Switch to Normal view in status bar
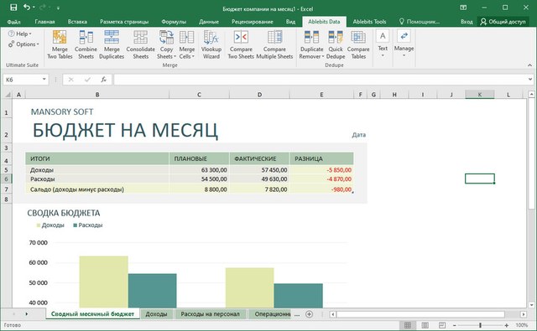Screen dimensions: 537x331 [408, 325]
